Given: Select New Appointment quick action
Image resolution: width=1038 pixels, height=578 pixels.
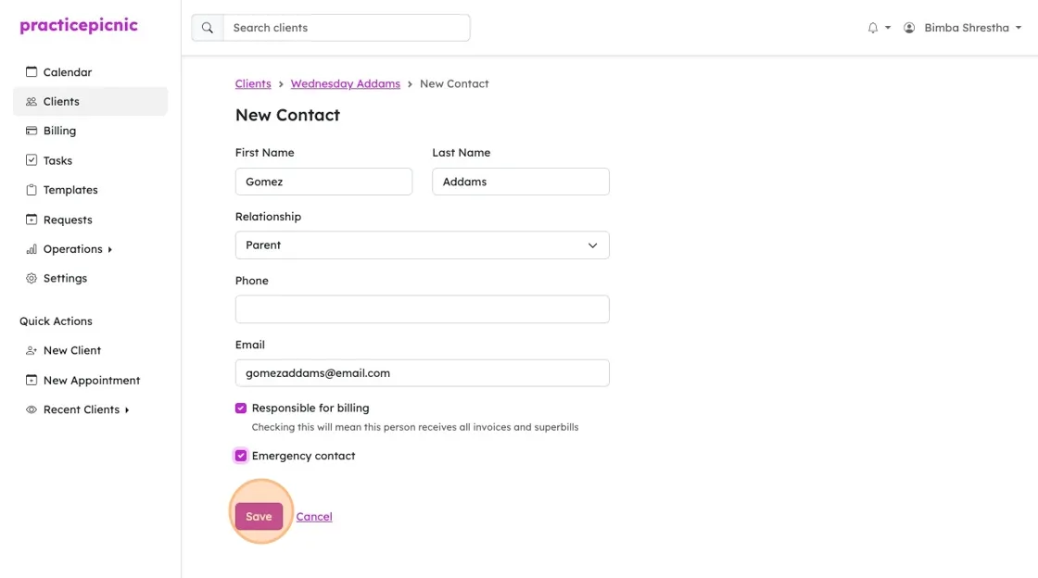Looking at the screenshot, I should tap(90, 381).
